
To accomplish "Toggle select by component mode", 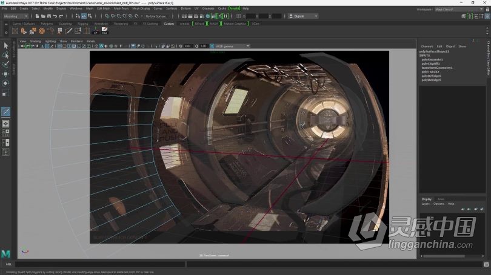I will click(x=90, y=16).
